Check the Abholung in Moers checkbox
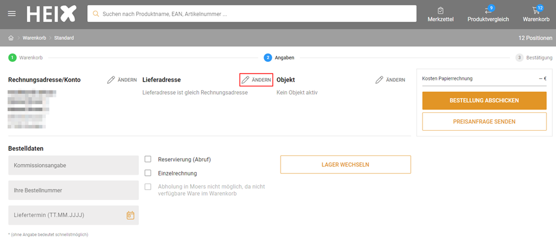Viewport: 556px width, 243px height. (x=148, y=187)
